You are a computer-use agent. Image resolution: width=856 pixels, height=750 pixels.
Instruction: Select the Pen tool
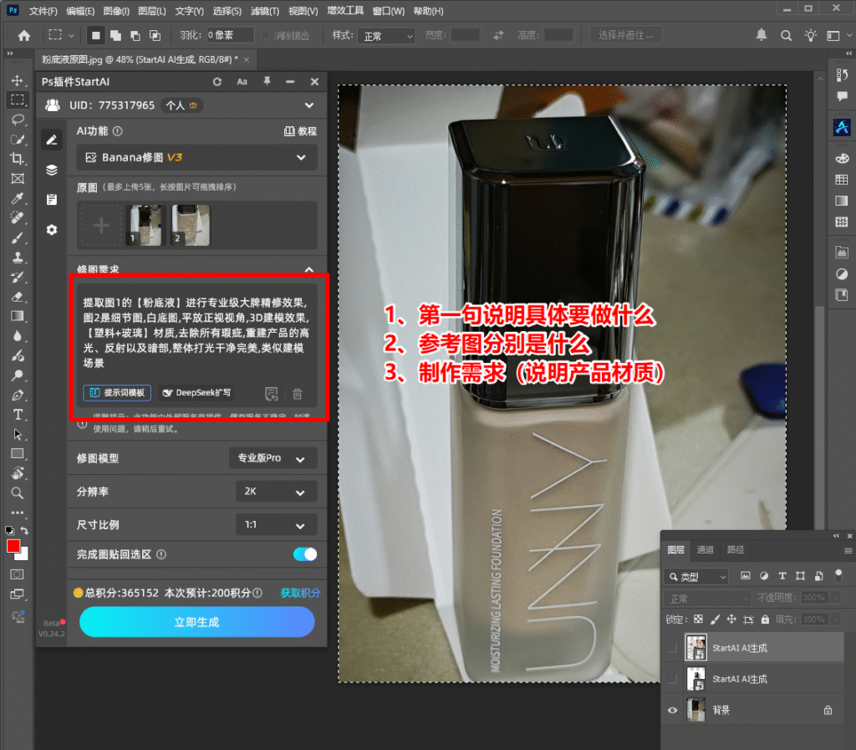17,395
